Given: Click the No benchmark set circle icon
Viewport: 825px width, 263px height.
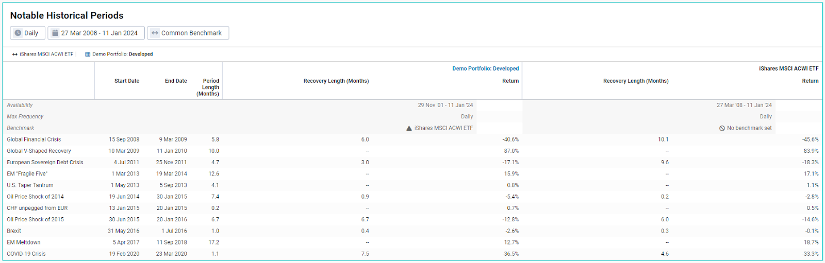Looking at the screenshot, I should click(x=722, y=128).
